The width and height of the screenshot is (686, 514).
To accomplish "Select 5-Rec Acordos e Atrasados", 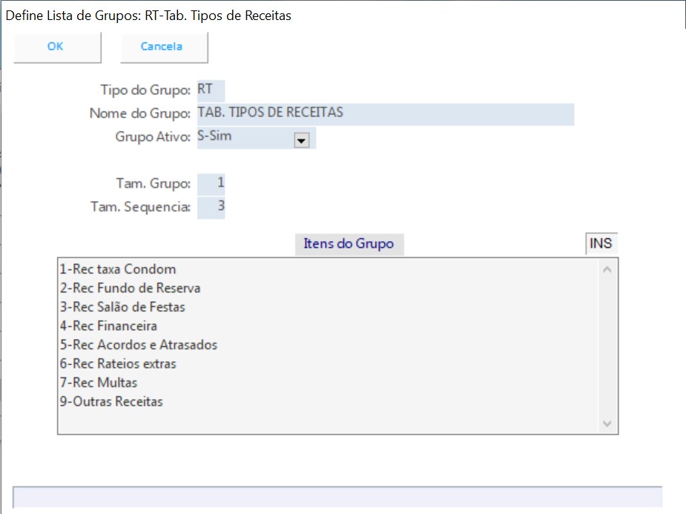I will point(139,345).
